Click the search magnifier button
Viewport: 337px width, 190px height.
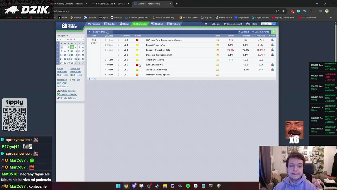pyautogui.click(x=273, y=24)
